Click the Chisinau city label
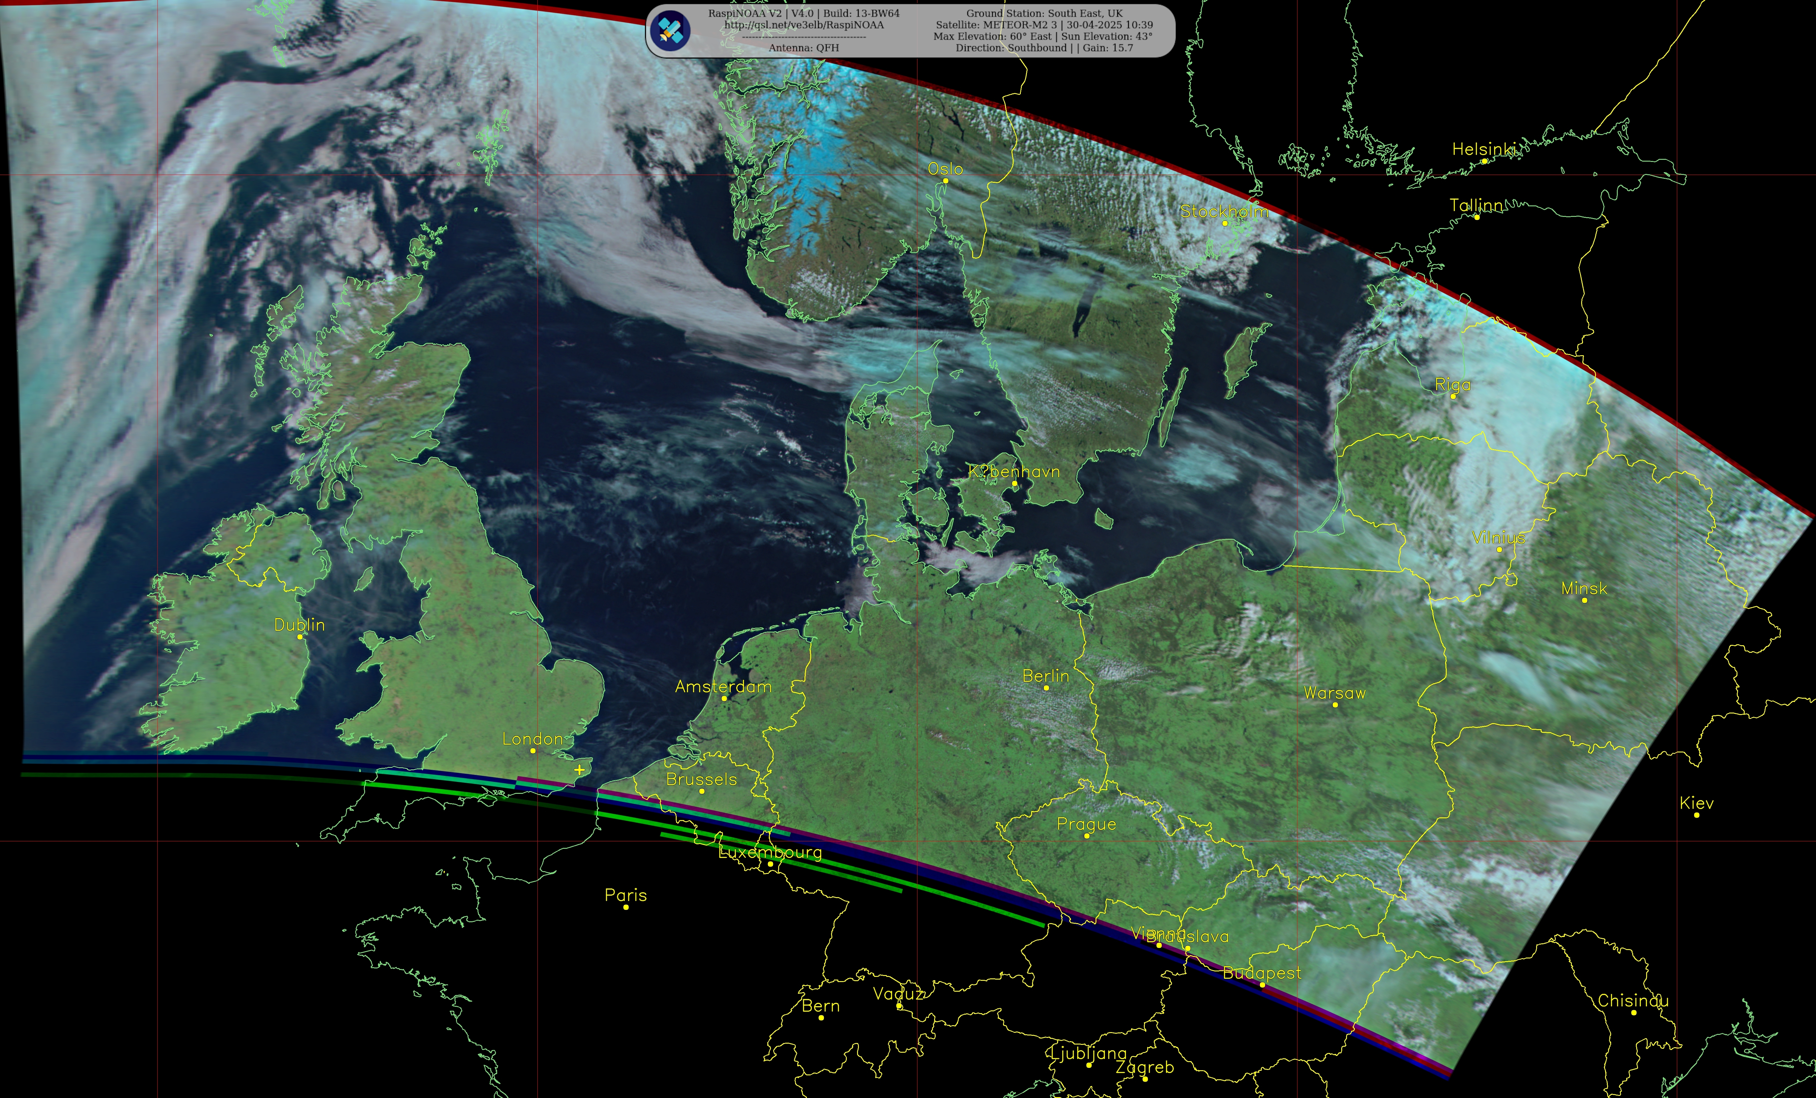Screen dimensions: 1816x1098 coord(1633,1001)
